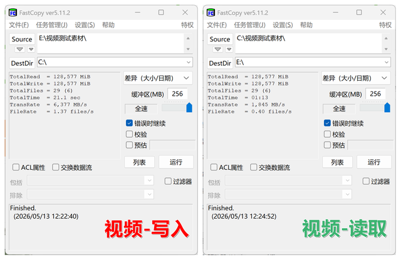The image size is (401, 260).
Task: Click speed slider handle in left window
Action: pos(189,107)
